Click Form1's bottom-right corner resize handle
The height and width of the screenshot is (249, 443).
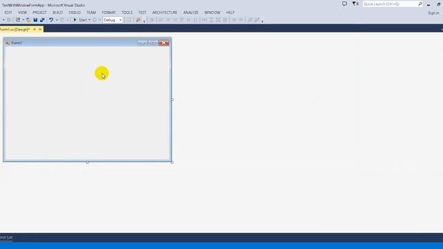click(172, 163)
